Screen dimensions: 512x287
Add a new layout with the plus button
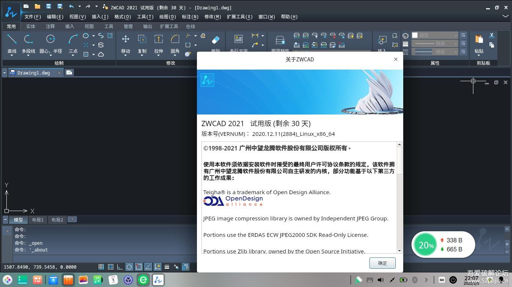pos(72,219)
